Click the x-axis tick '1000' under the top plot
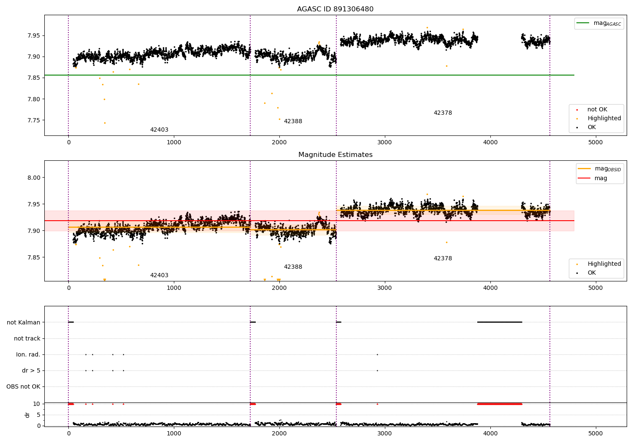 click(174, 143)
